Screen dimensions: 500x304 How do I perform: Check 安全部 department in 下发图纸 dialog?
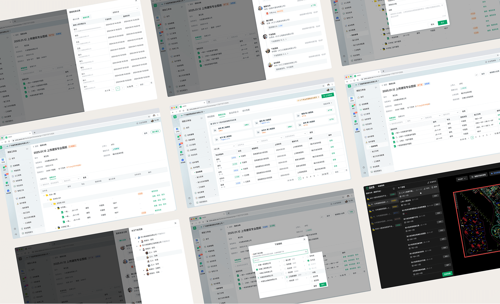[x=285, y=269]
